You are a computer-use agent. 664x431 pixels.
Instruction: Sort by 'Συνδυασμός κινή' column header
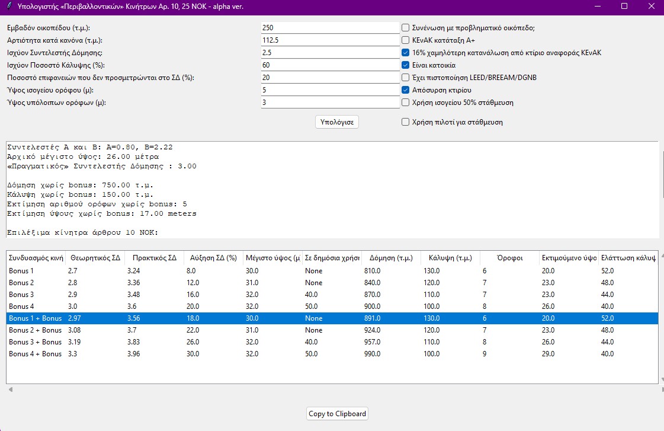36,258
